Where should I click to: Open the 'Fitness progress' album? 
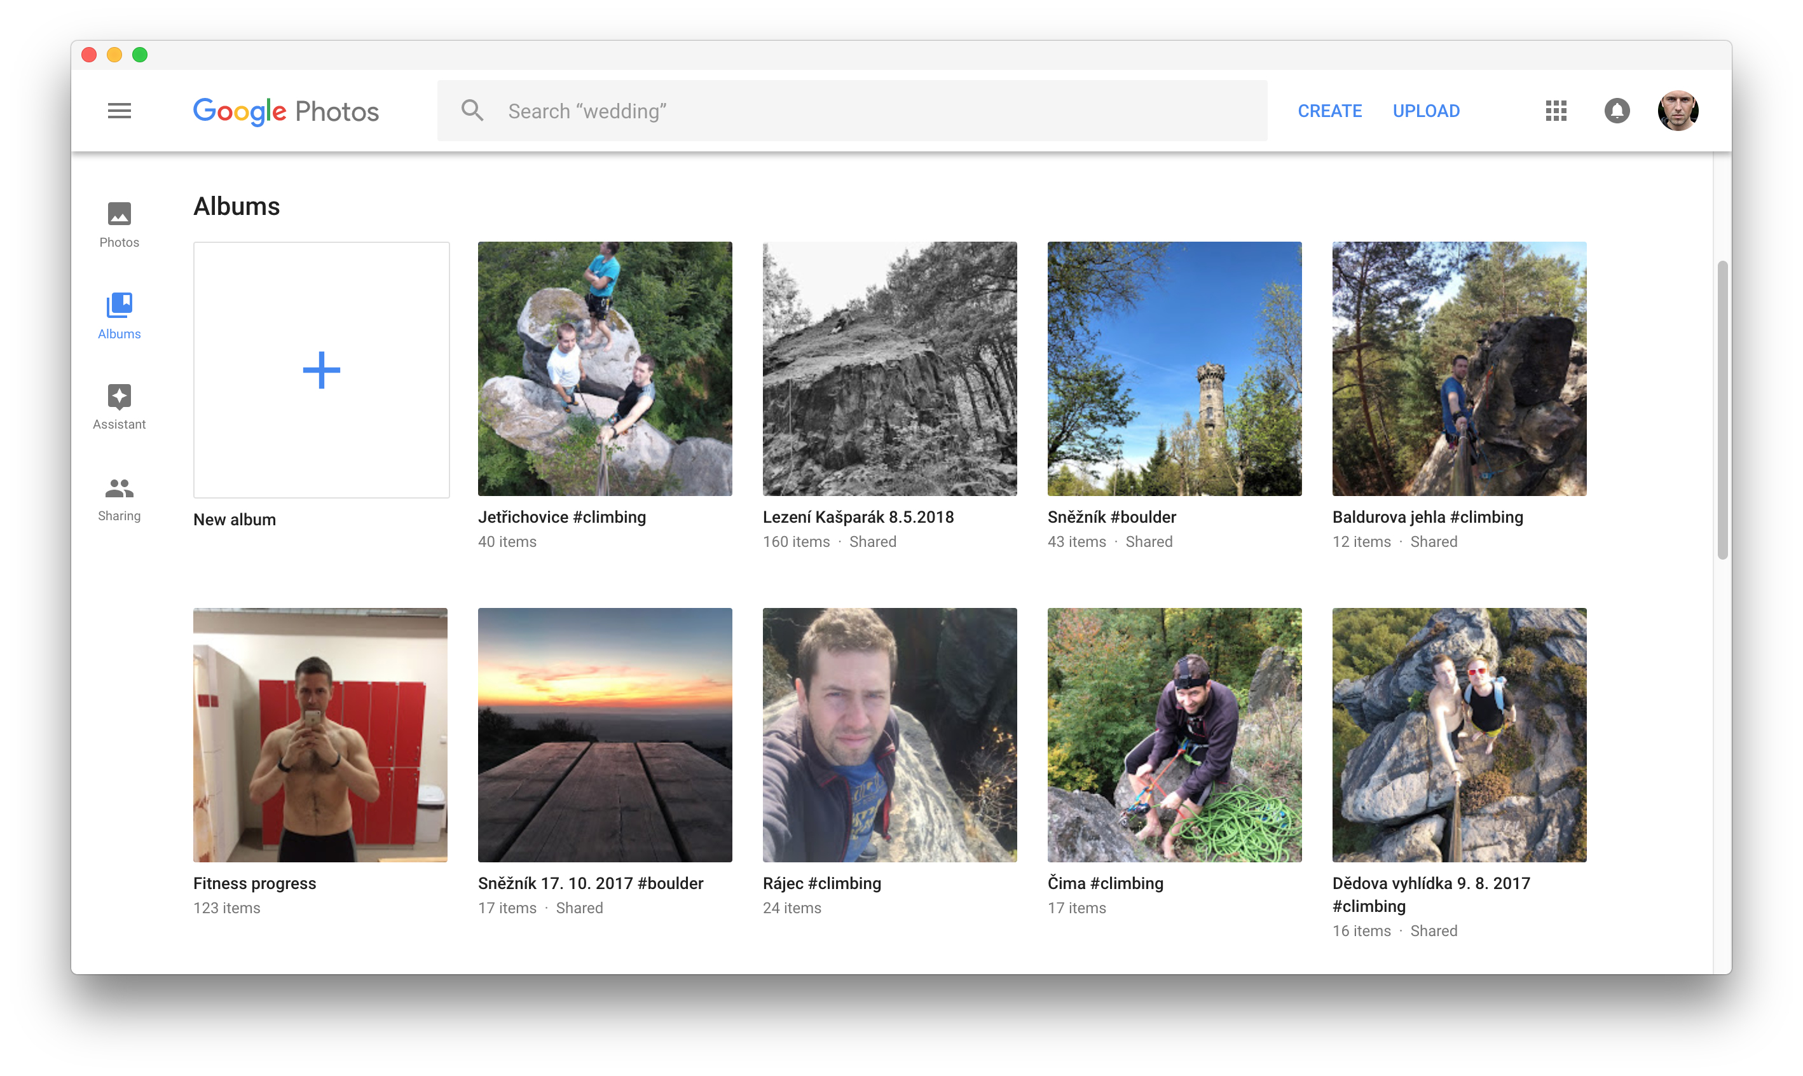[320, 735]
